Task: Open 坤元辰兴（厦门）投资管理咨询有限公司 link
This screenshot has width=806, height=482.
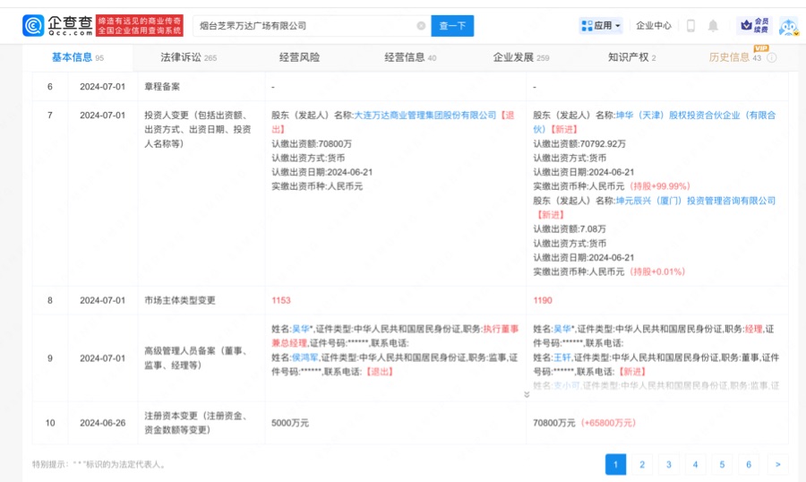Action: (x=695, y=201)
